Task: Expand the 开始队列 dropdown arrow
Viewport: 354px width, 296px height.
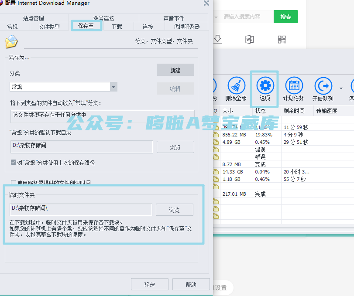Action: (x=341, y=88)
